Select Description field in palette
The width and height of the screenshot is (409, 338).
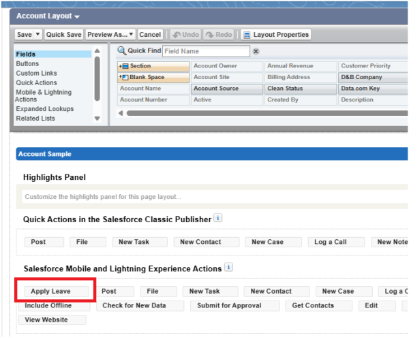[x=374, y=100]
